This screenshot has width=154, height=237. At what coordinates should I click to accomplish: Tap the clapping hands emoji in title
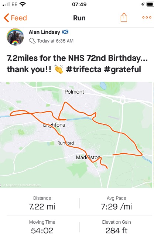click(59, 69)
